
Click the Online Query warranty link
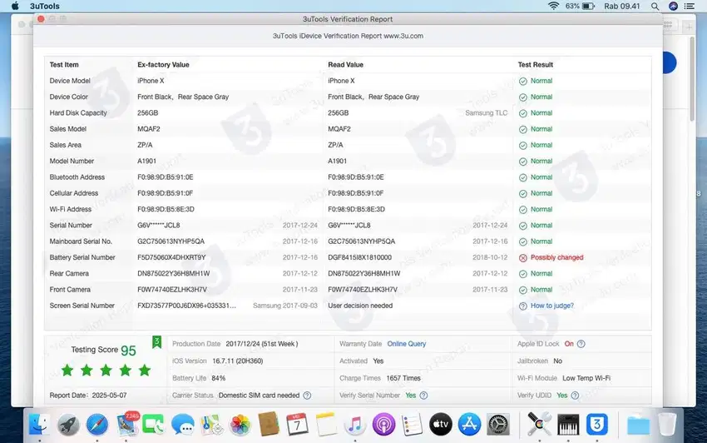pyautogui.click(x=406, y=344)
